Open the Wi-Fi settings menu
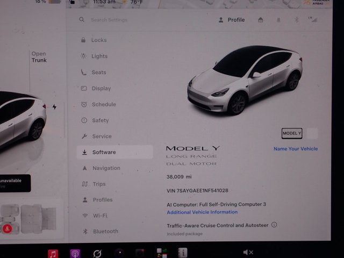Viewport: 344px width, 258px height. click(x=95, y=216)
